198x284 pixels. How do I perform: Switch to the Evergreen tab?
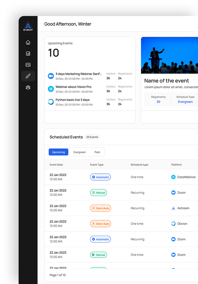tap(80, 152)
